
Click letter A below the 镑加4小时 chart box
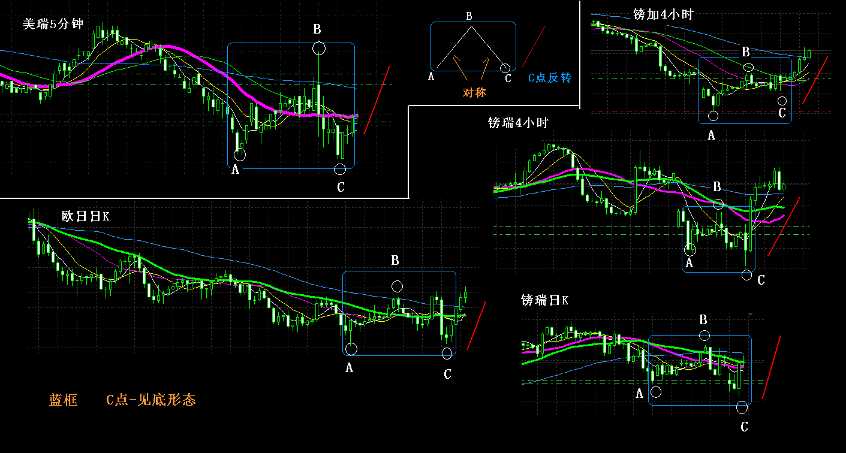pyautogui.click(x=712, y=135)
